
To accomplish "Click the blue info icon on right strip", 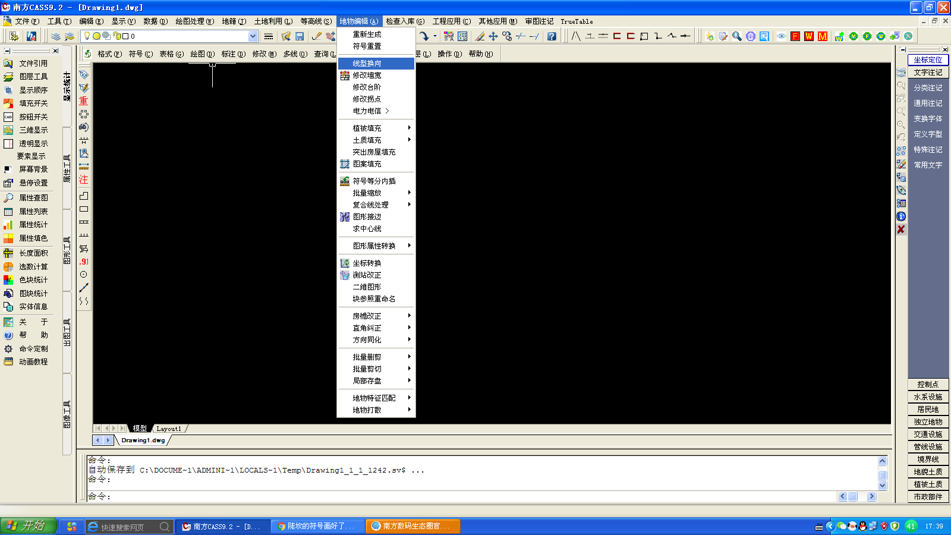I will (901, 216).
